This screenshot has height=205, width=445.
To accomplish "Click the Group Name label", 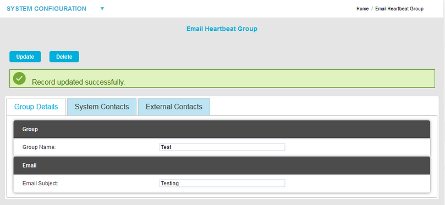I will [x=39, y=147].
